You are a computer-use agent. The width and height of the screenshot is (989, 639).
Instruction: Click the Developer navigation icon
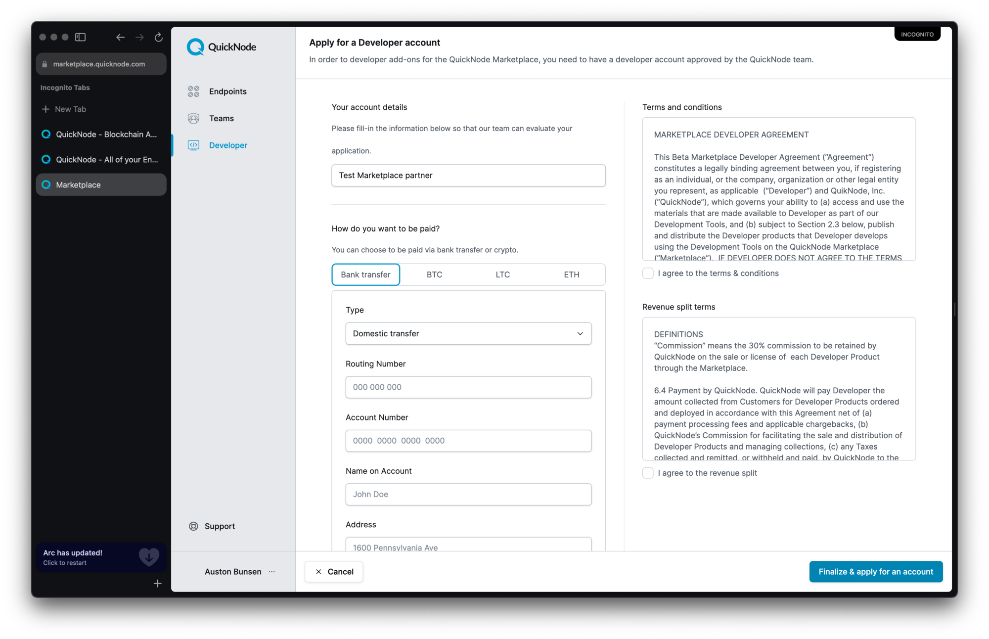(x=193, y=144)
